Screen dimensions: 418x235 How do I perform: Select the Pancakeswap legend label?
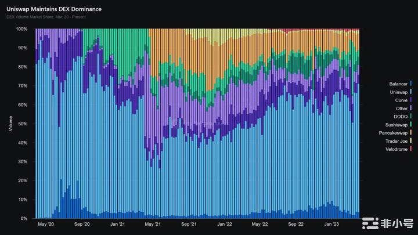[x=392, y=133]
